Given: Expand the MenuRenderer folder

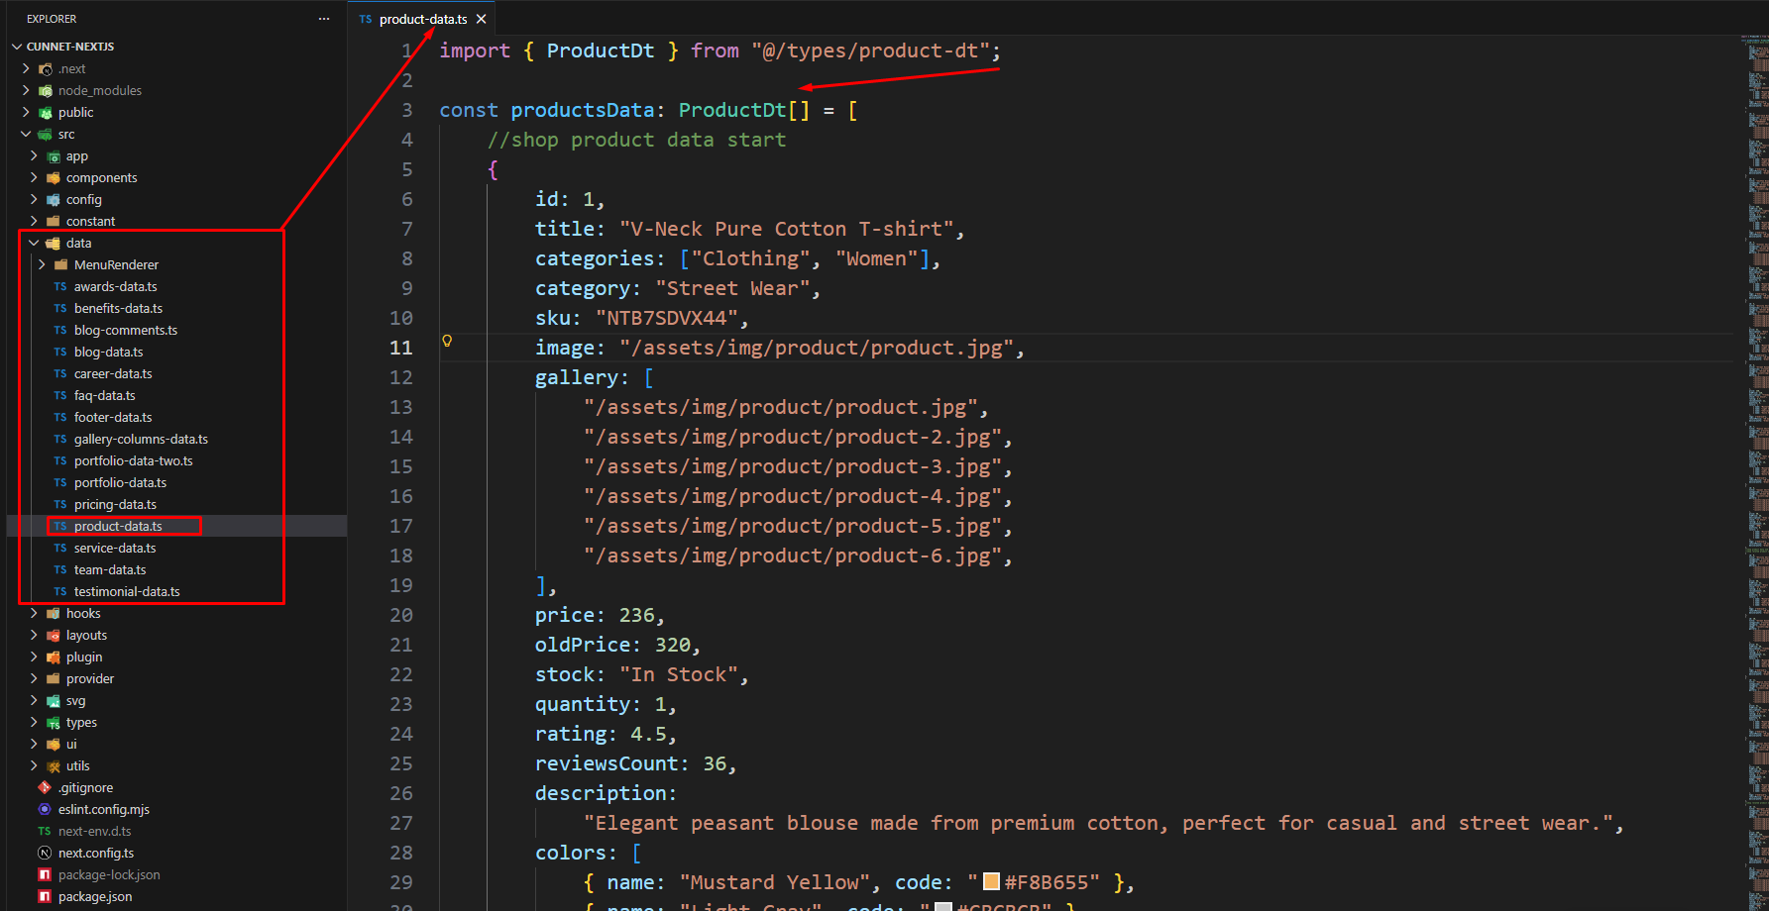Looking at the screenshot, I should [42, 265].
